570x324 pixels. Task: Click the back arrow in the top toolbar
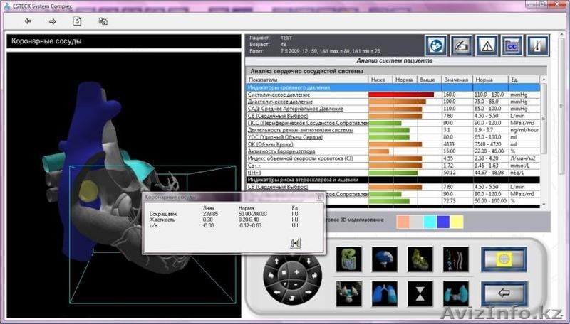click(x=28, y=21)
